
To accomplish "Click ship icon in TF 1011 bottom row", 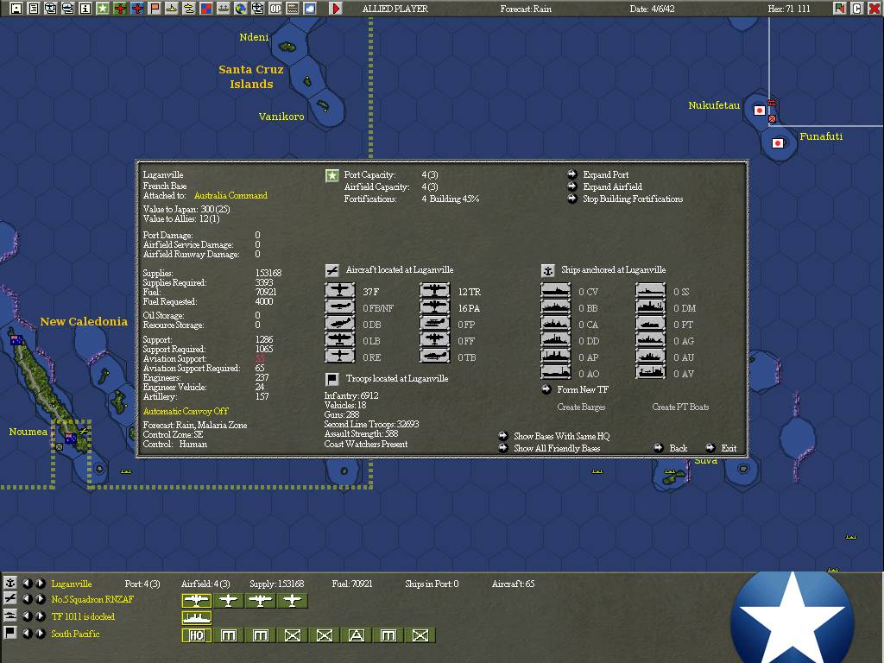I will pyautogui.click(x=9, y=616).
